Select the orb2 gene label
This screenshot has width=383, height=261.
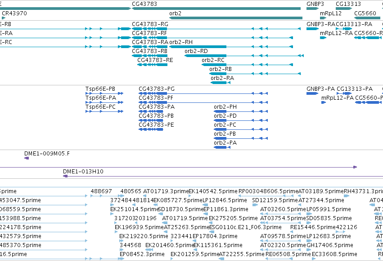coord(175,13)
